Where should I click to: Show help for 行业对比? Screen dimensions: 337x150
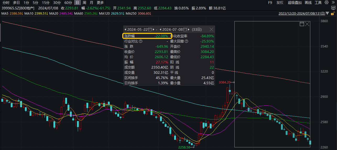pyautogui.click(x=141, y=41)
